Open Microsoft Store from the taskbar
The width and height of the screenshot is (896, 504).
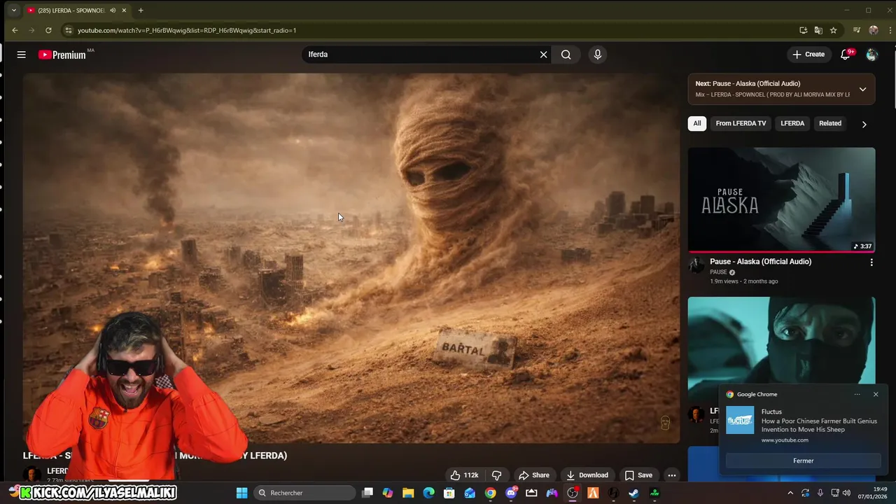tap(449, 493)
